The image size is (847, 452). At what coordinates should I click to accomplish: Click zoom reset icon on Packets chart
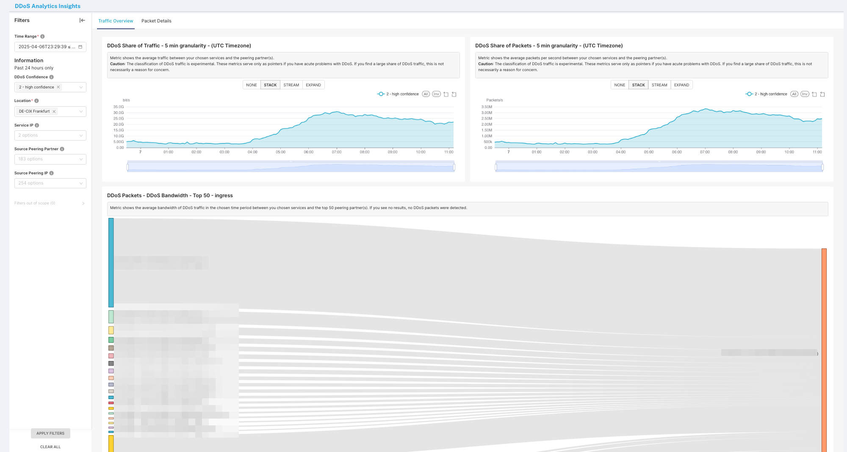click(822, 94)
